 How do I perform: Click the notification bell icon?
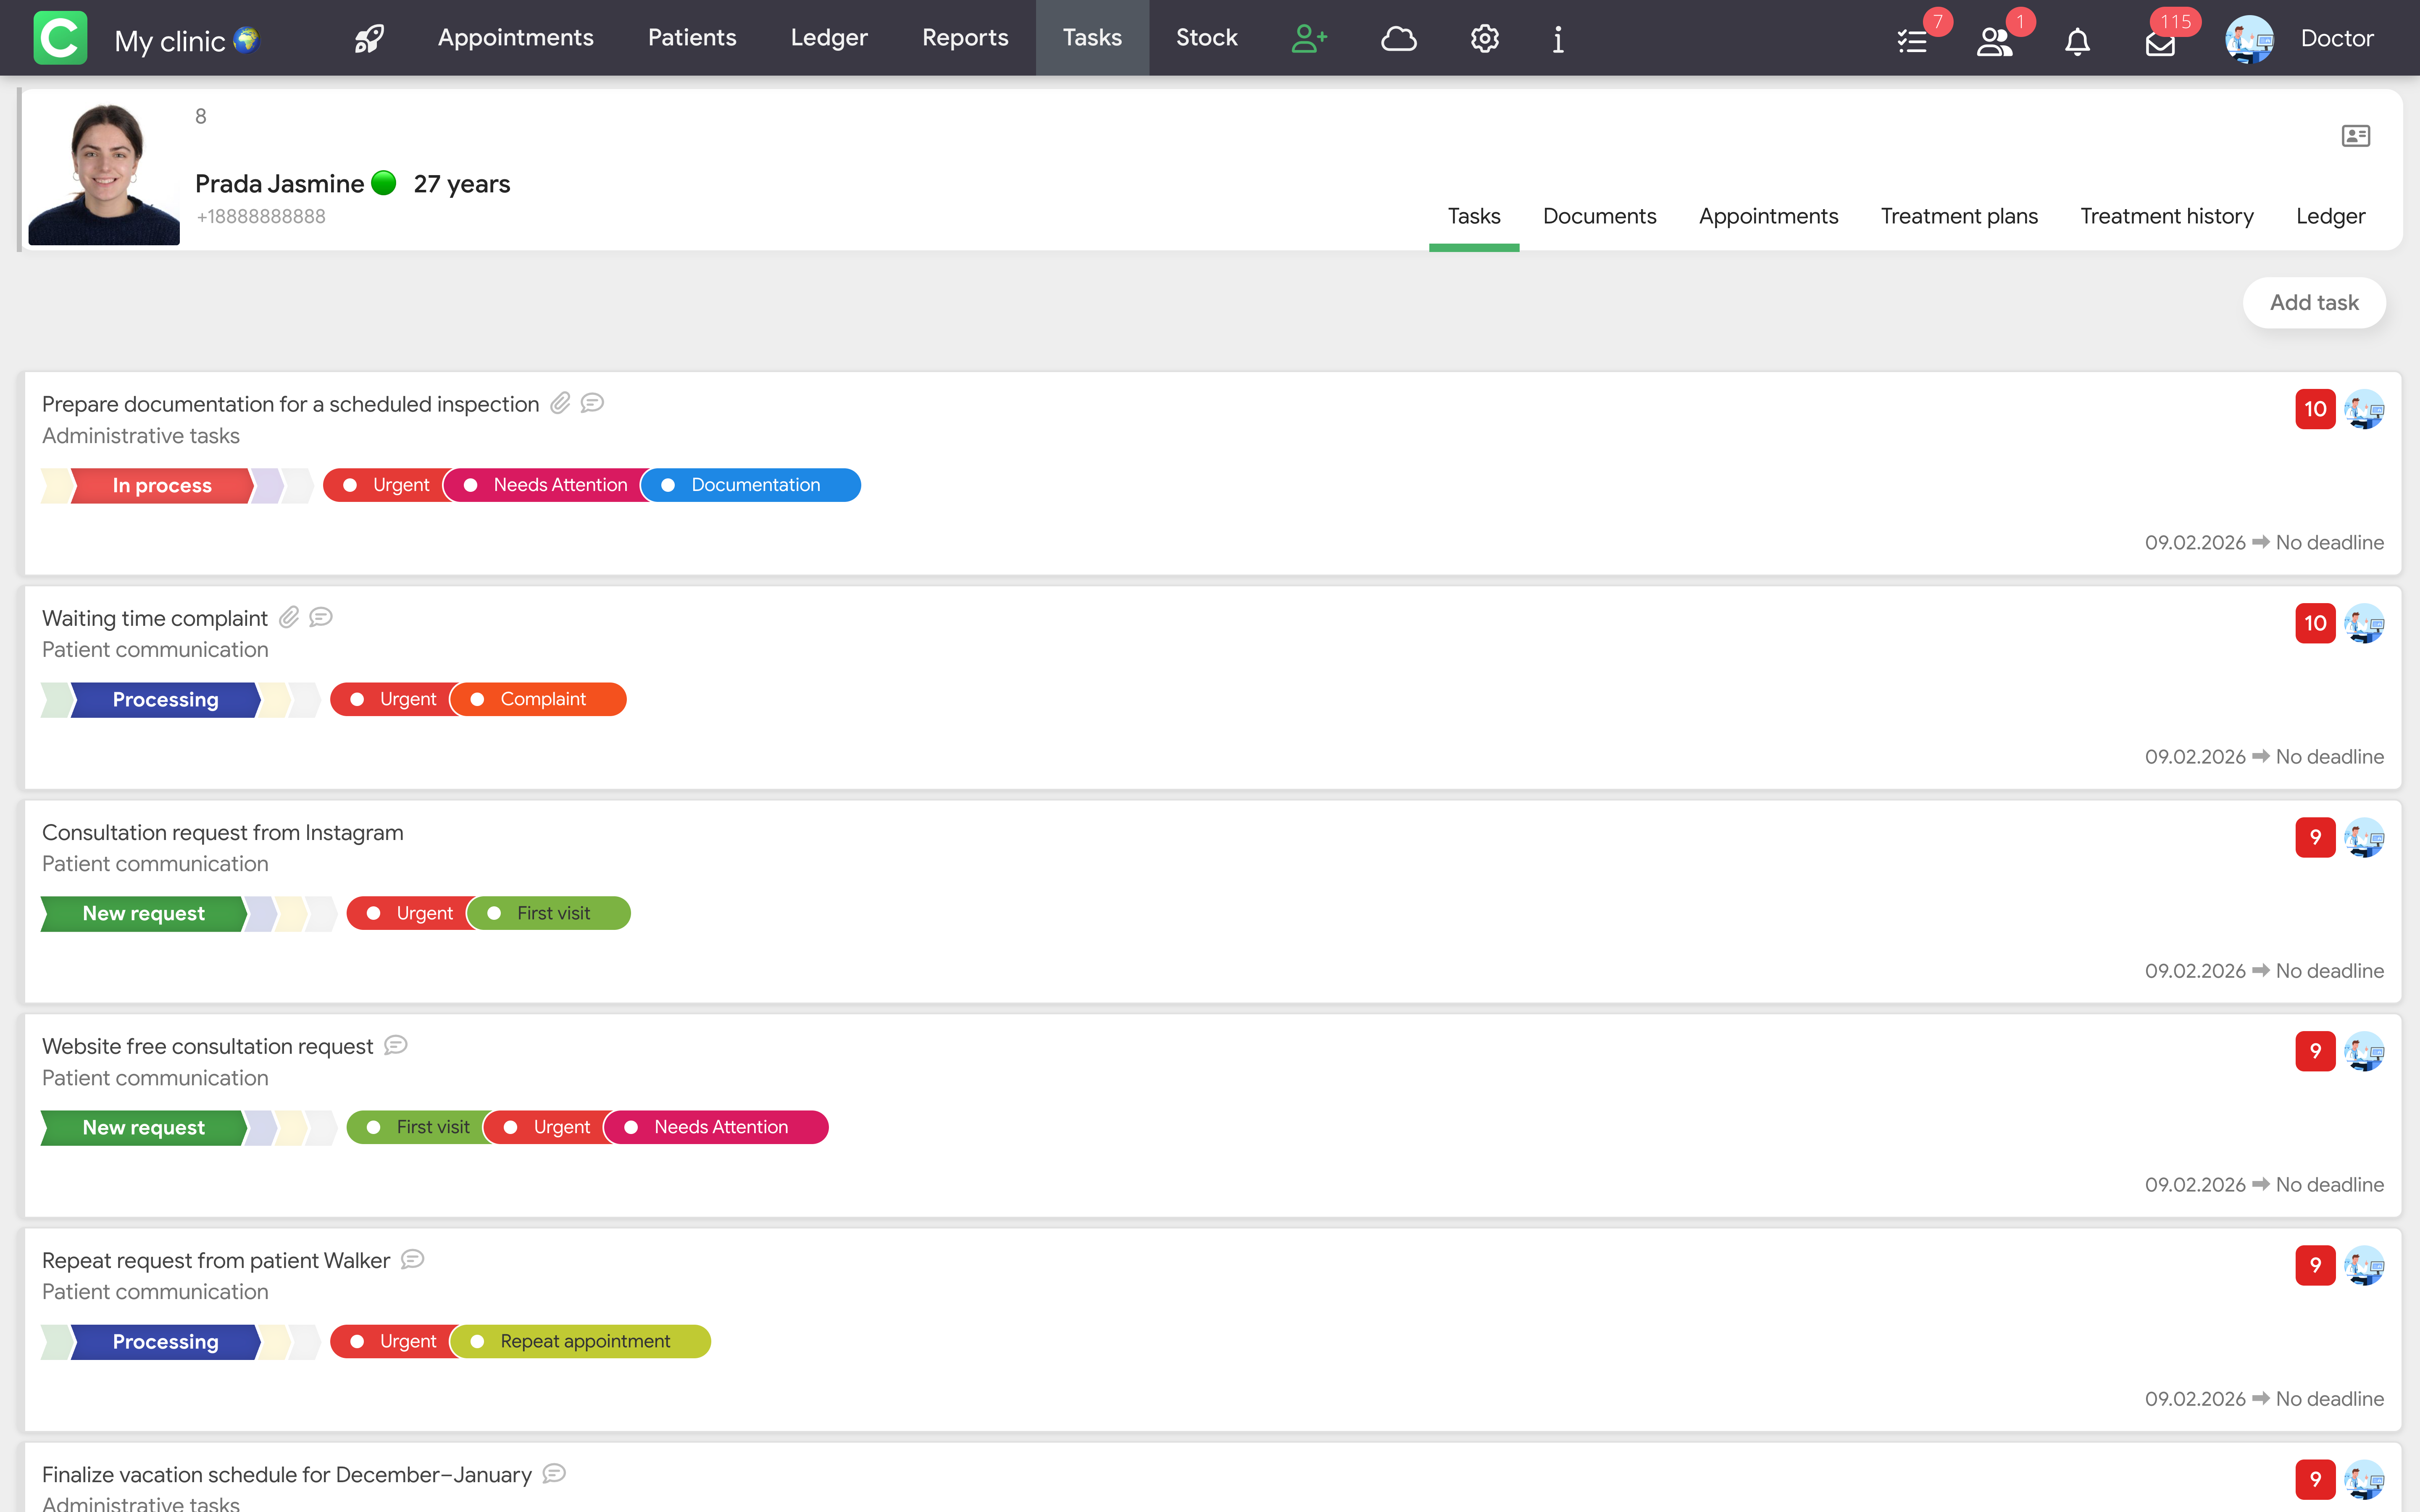tap(2077, 41)
